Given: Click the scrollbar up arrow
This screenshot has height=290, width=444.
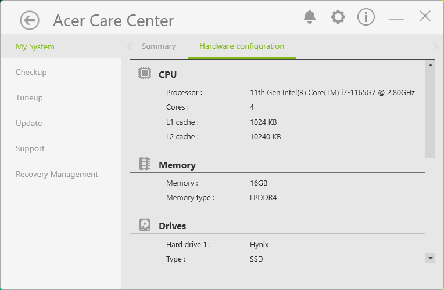Looking at the screenshot, I should [x=430, y=65].
